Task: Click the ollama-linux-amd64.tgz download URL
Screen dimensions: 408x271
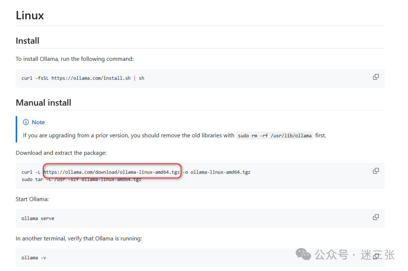Action: (x=111, y=172)
